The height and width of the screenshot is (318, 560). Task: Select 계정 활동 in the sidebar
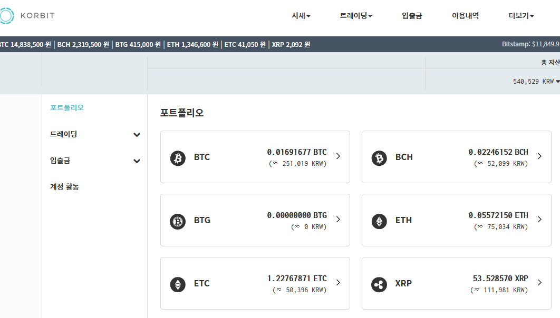pyautogui.click(x=65, y=187)
